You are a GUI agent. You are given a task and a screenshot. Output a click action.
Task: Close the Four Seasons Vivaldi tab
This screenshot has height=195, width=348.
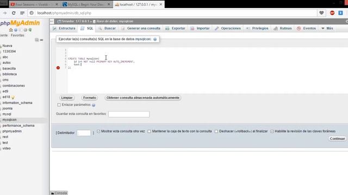(x=57, y=4)
